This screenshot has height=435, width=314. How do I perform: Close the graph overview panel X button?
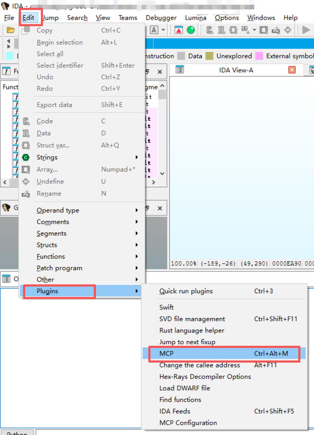click(x=160, y=208)
